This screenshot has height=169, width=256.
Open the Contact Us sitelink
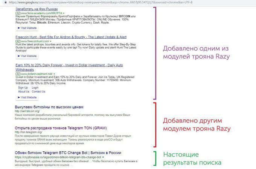(x=38, y=92)
